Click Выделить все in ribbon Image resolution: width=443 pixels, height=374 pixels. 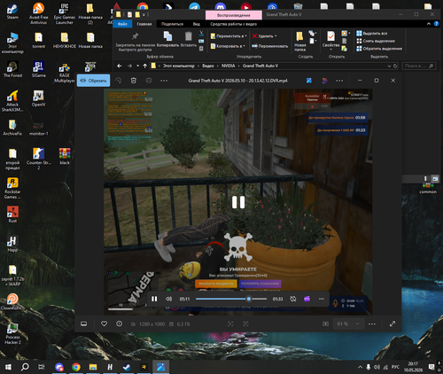coord(372,34)
